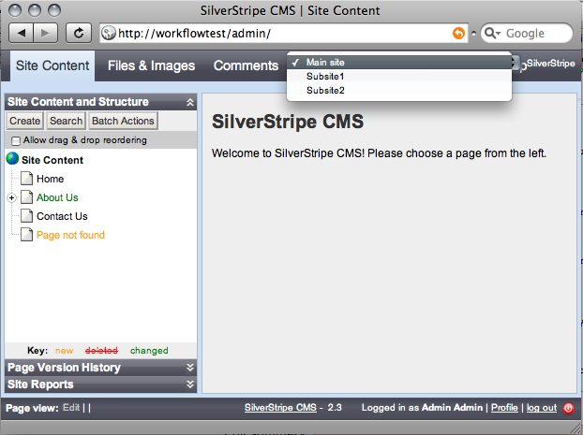Open the Google search magnifier menu
The image size is (583, 435).
pos(492,34)
